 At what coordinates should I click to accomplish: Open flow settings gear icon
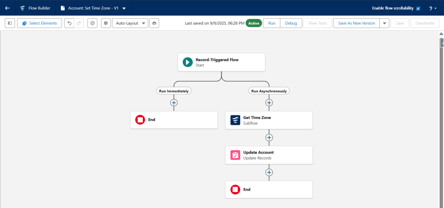click(106, 23)
